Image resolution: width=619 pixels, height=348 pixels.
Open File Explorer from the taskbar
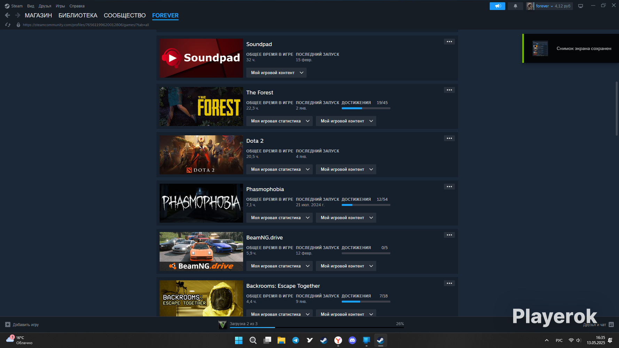click(281, 340)
